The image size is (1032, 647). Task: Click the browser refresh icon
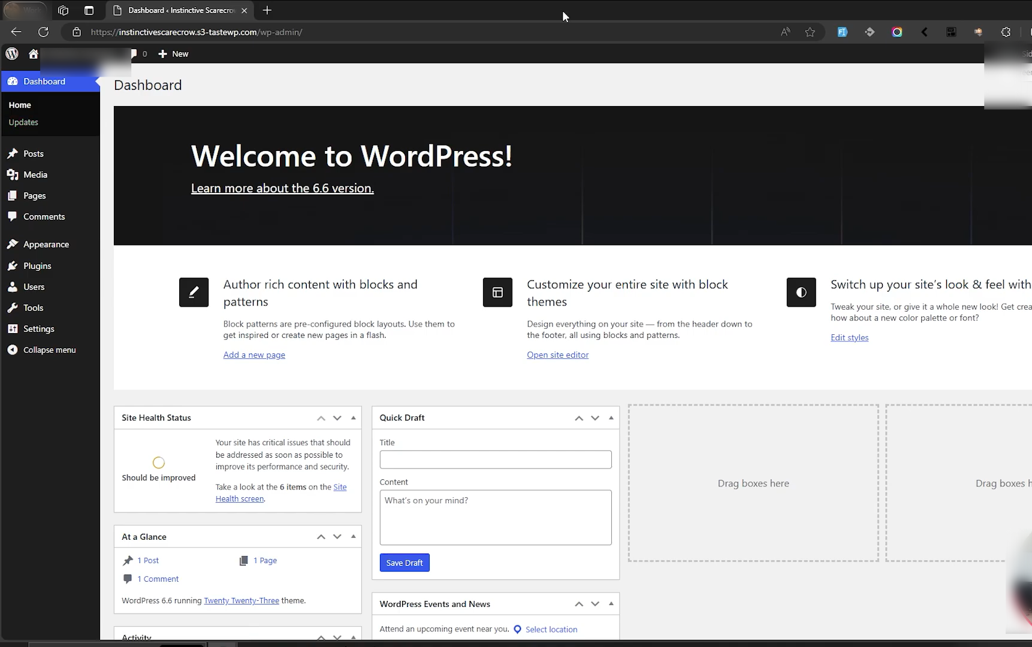(44, 32)
